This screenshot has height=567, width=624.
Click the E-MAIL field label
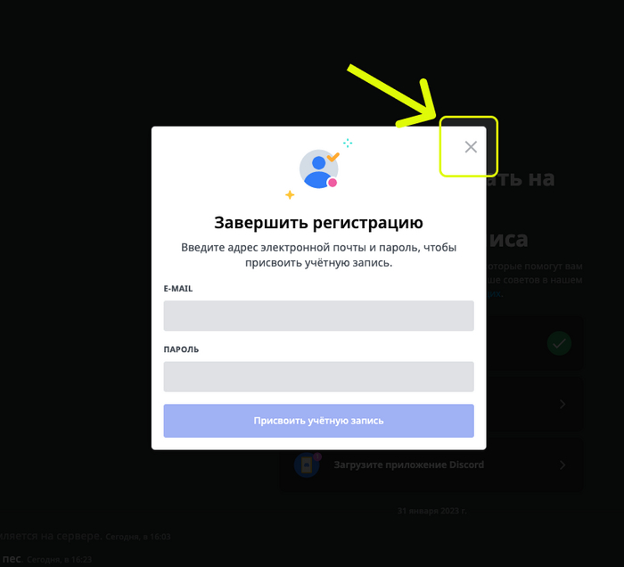pos(178,289)
